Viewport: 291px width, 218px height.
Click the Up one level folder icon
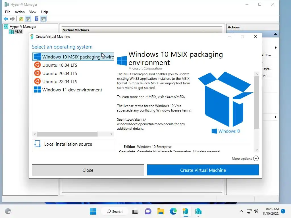click(x=21, y=19)
